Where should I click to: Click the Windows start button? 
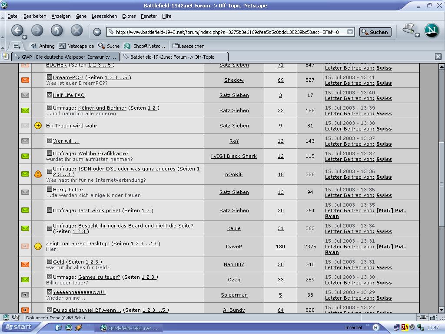18,327
